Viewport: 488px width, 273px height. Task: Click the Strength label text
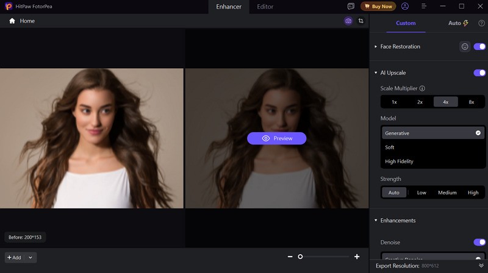coord(390,179)
